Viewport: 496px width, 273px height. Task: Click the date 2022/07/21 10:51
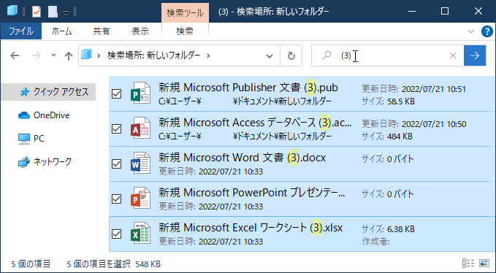434,89
